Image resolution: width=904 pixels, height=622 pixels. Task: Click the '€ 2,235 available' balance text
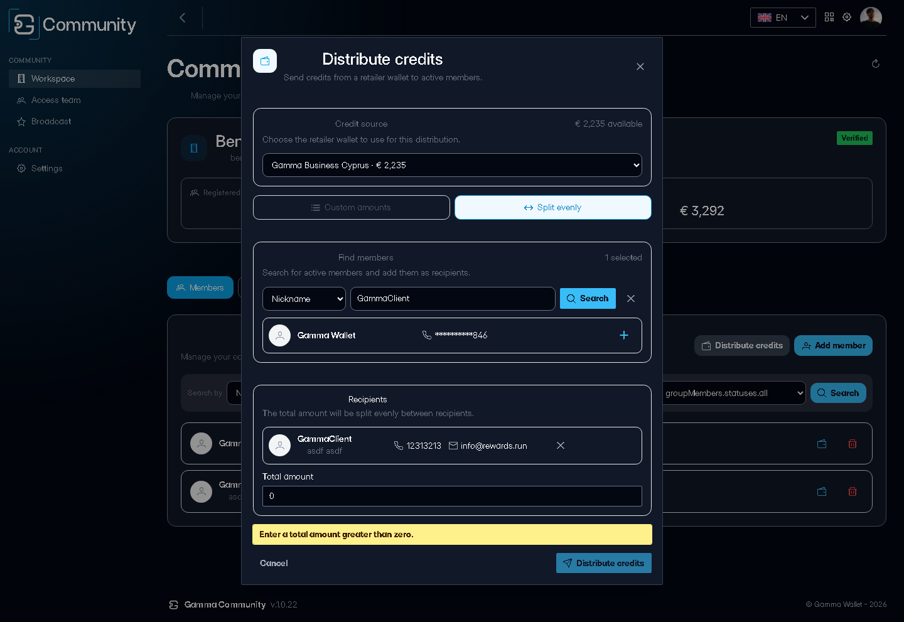click(608, 124)
